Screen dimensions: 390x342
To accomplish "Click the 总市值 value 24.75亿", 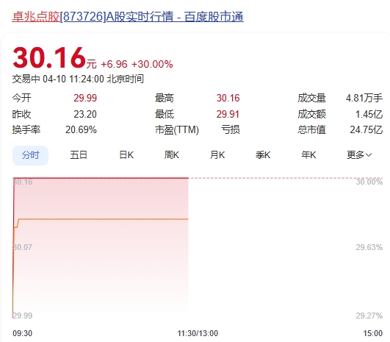I will (x=366, y=129).
